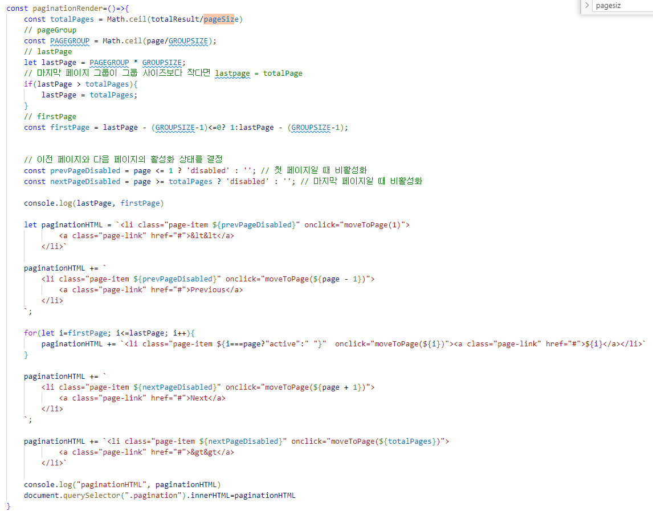
Task: Click the 'Next' anchor text
Action: pyautogui.click(x=199, y=398)
